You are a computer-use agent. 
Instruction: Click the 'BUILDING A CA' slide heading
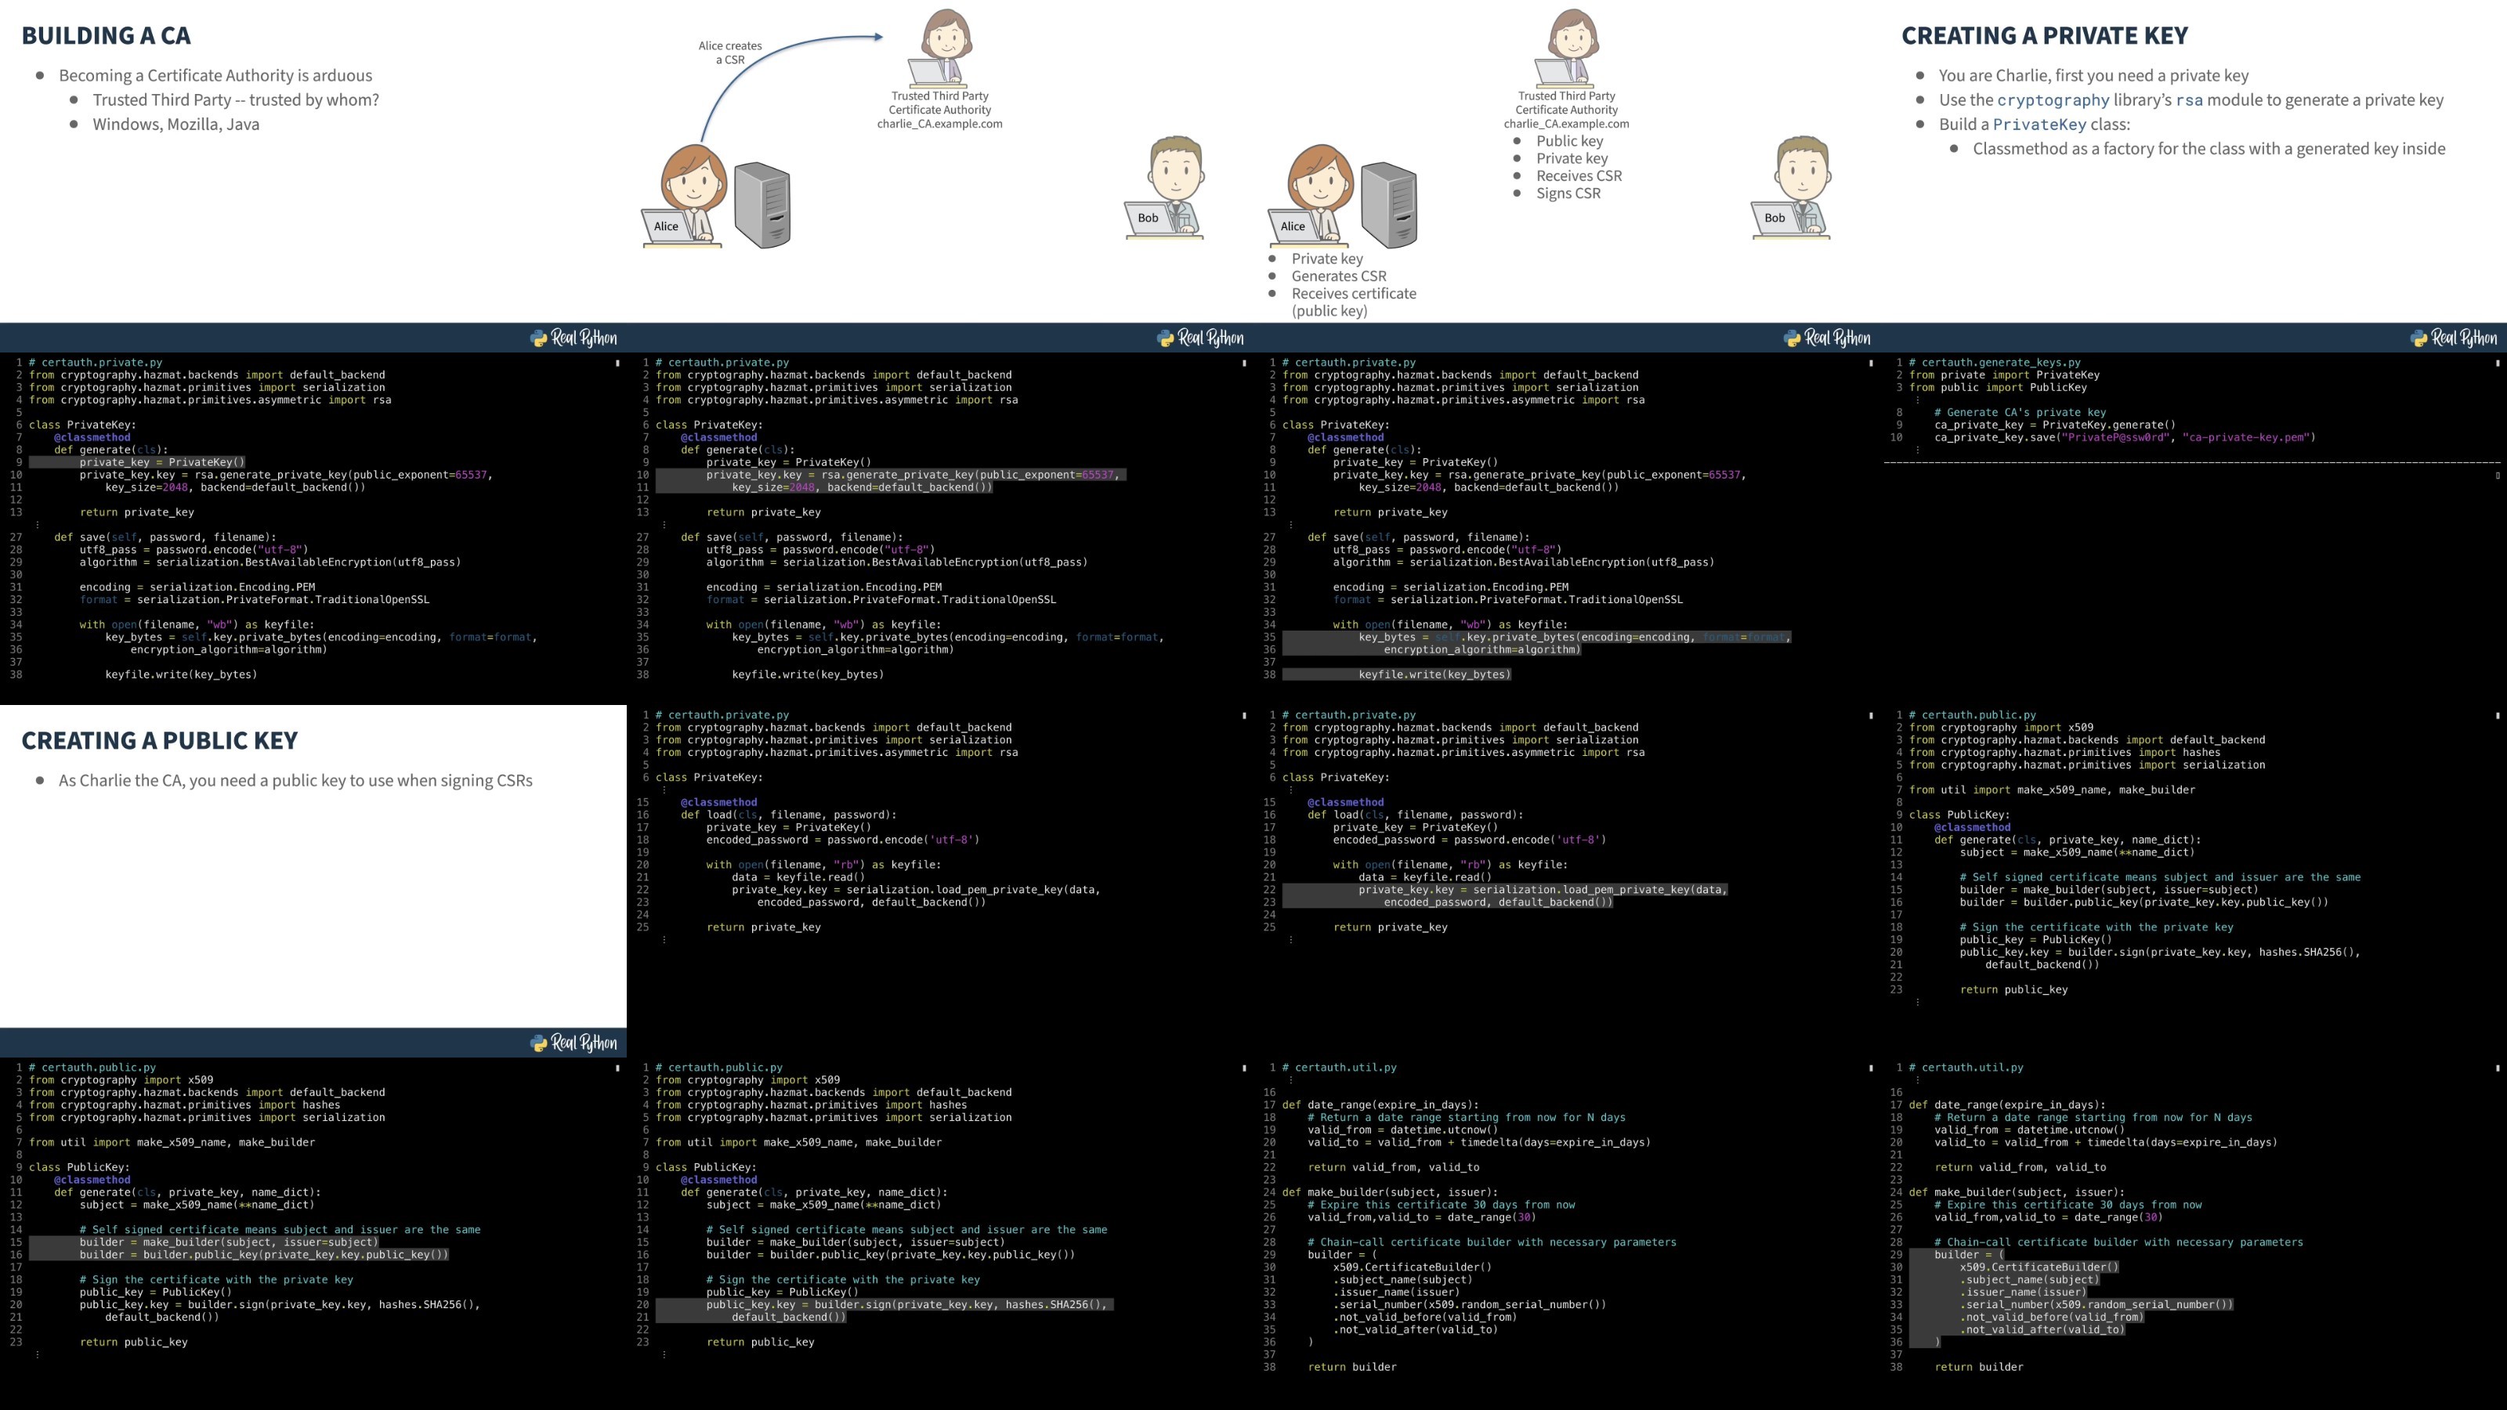click(106, 36)
